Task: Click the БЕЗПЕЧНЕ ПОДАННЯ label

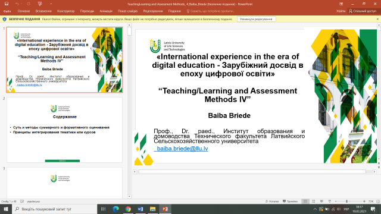Action: tap(24, 19)
